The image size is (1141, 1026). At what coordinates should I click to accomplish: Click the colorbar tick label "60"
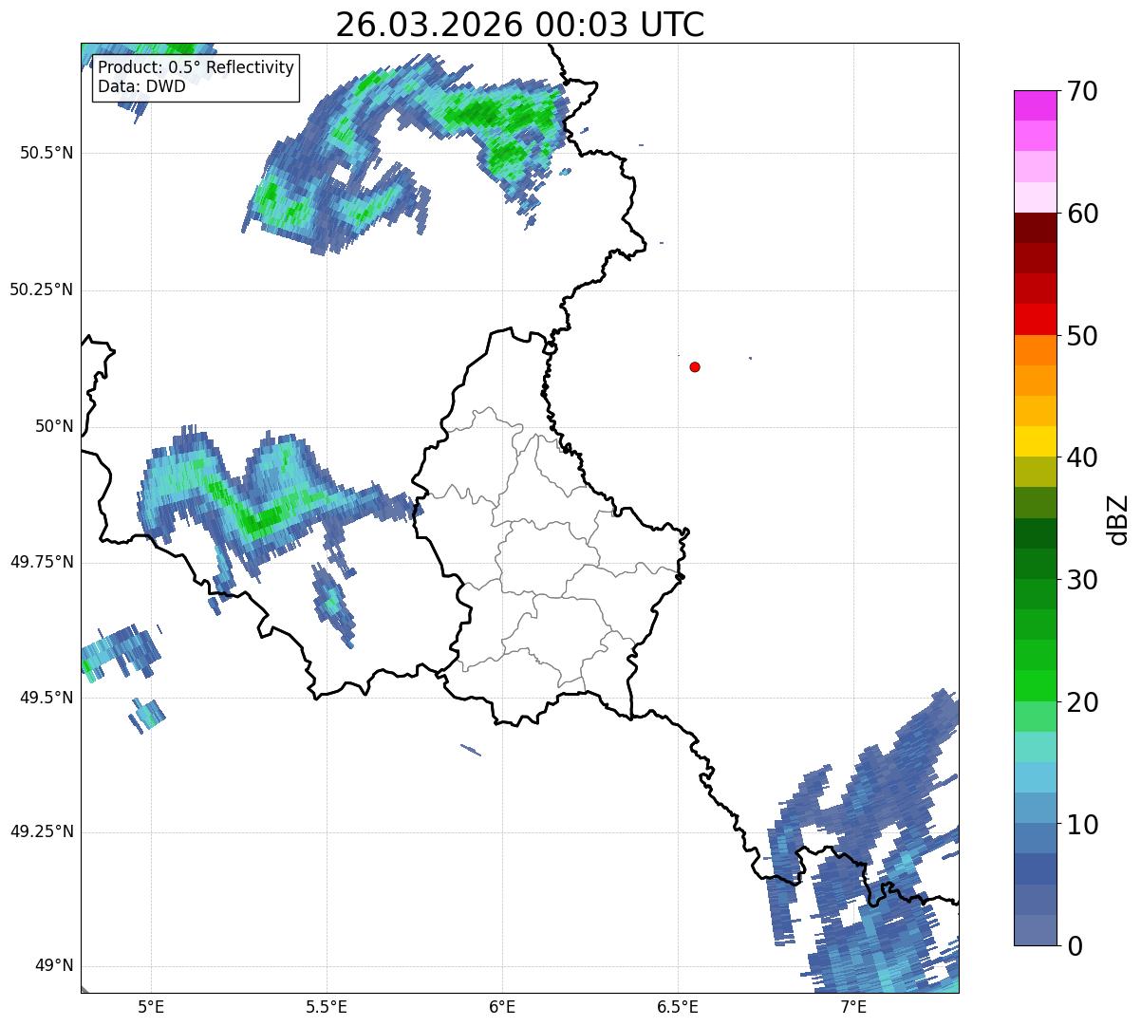[x=1083, y=214]
